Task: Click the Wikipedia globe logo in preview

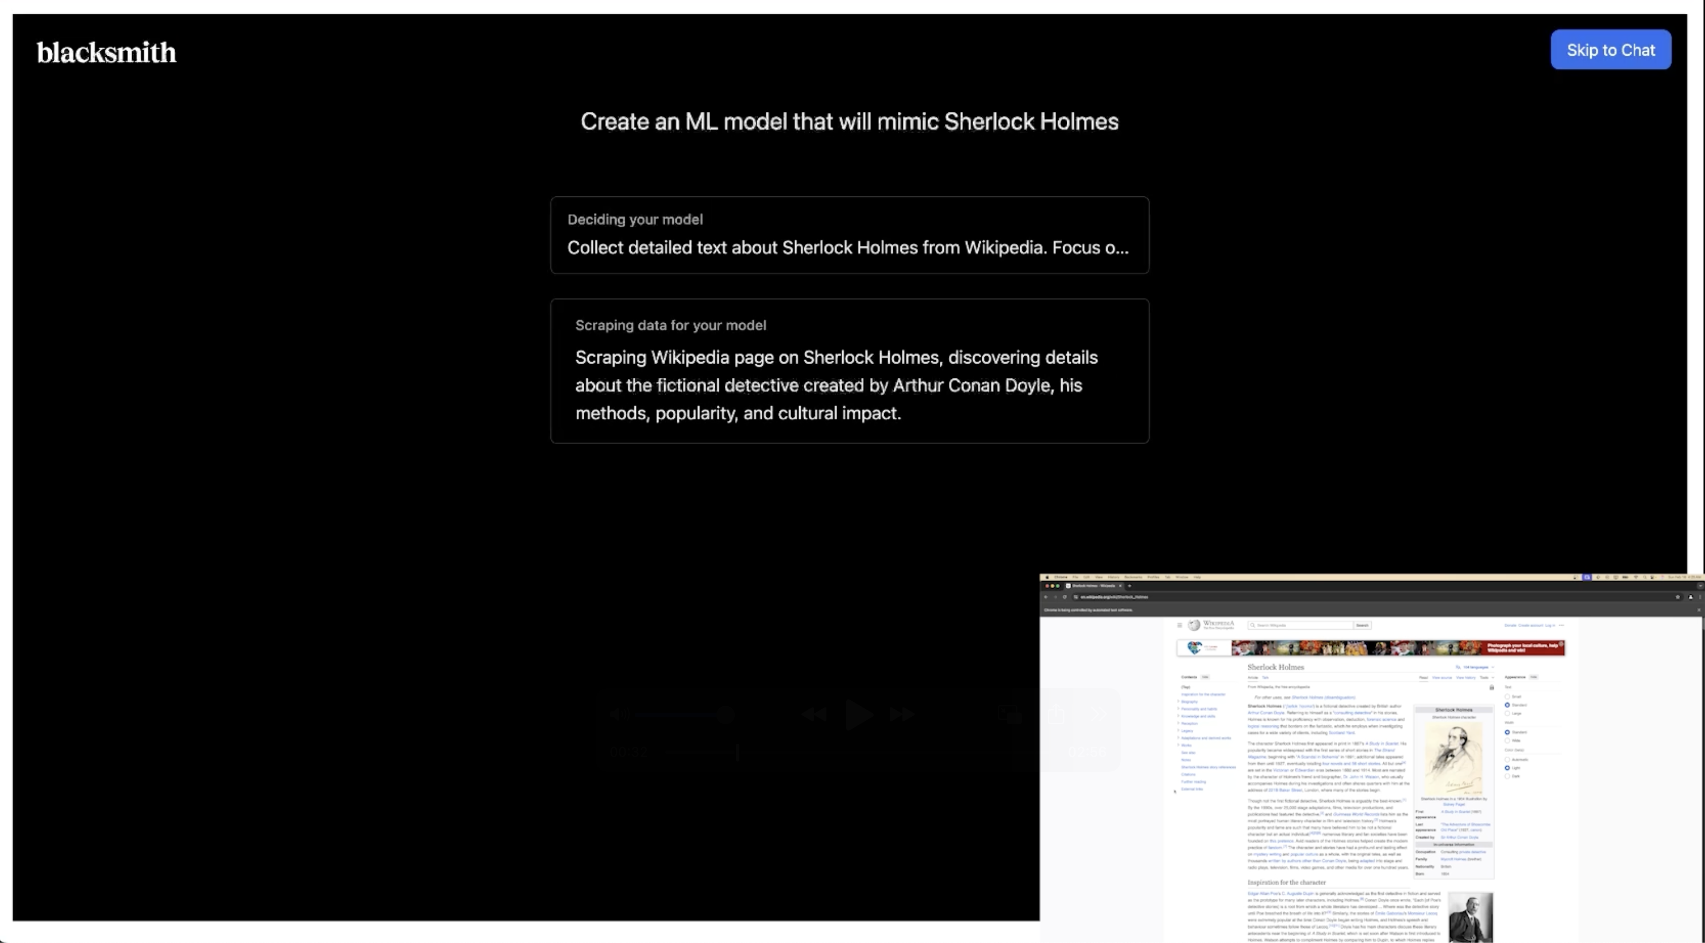Action: tap(1193, 625)
